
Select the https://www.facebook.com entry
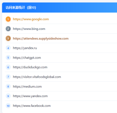point(32,106)
